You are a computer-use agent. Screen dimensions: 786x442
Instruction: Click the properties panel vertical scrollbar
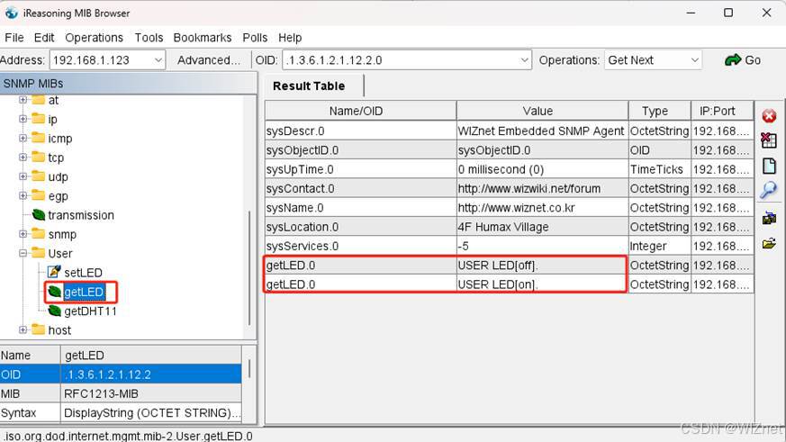click(x=248, y=368)
